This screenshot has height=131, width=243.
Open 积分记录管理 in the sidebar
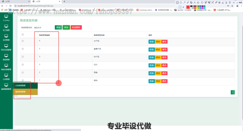pyautogui.click(x=6, y=48)
